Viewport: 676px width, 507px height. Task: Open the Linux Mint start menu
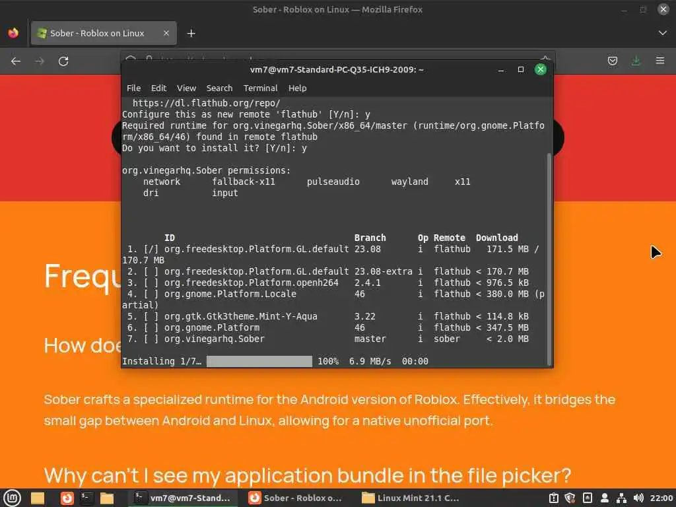click(12, 498)
